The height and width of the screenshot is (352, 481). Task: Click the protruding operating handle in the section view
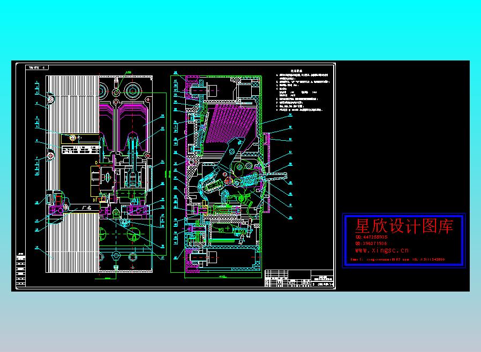(x=277, y=177)
